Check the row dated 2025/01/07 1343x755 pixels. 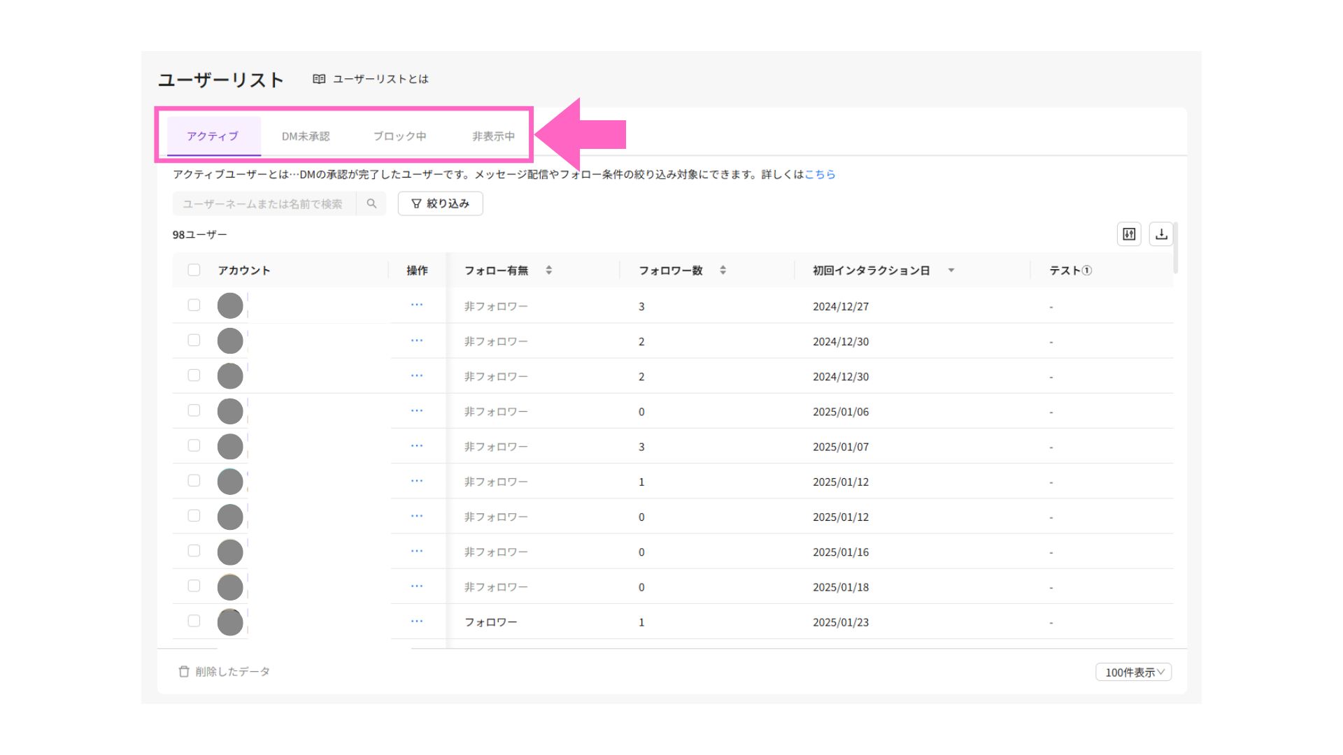click(194, 445)
